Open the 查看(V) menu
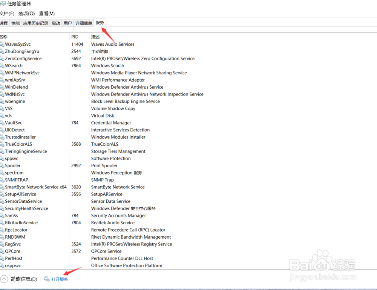Viewport: 377px width, 290px height. (47, 14)
